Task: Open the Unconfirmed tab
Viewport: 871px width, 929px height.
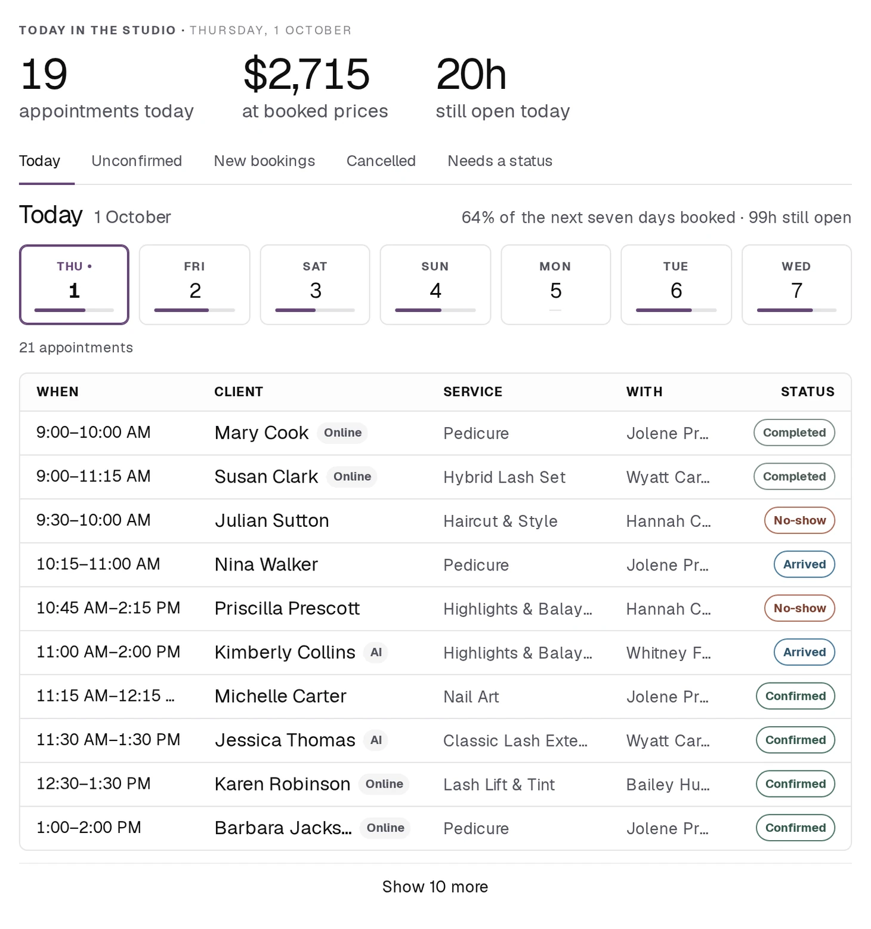Action: 137,161
